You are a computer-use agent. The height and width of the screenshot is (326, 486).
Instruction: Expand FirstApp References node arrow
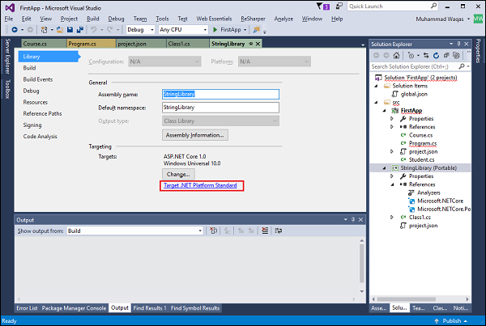(392, 127)
